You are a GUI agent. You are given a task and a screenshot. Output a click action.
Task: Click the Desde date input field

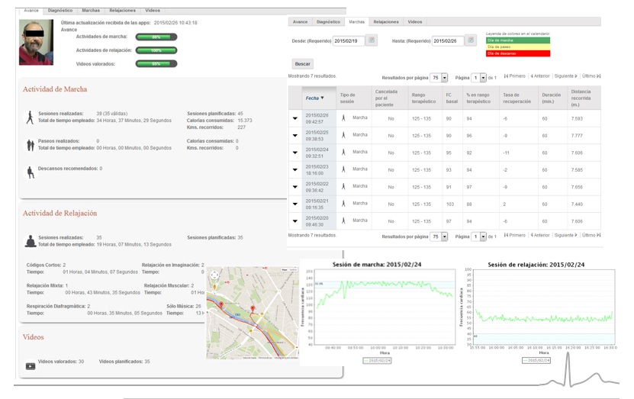click(x=349, y=40)
